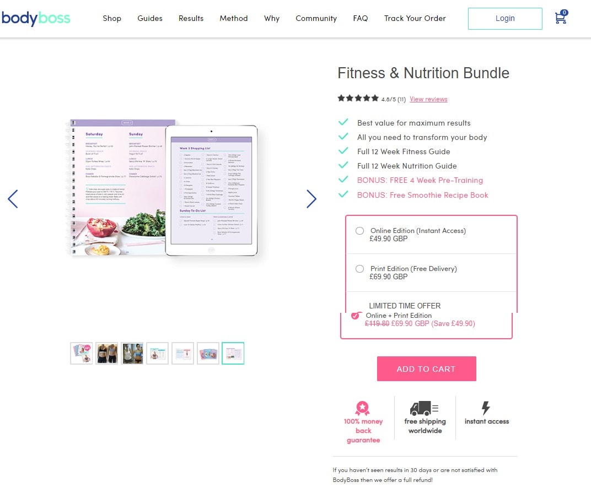Advance to next product image arrow
The image size is (591, 488).
[311, 199]
